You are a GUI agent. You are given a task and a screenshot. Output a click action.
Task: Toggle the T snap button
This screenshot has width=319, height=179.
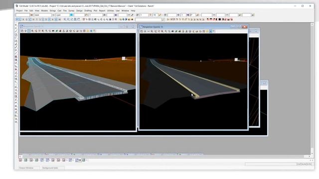(36, 19)
